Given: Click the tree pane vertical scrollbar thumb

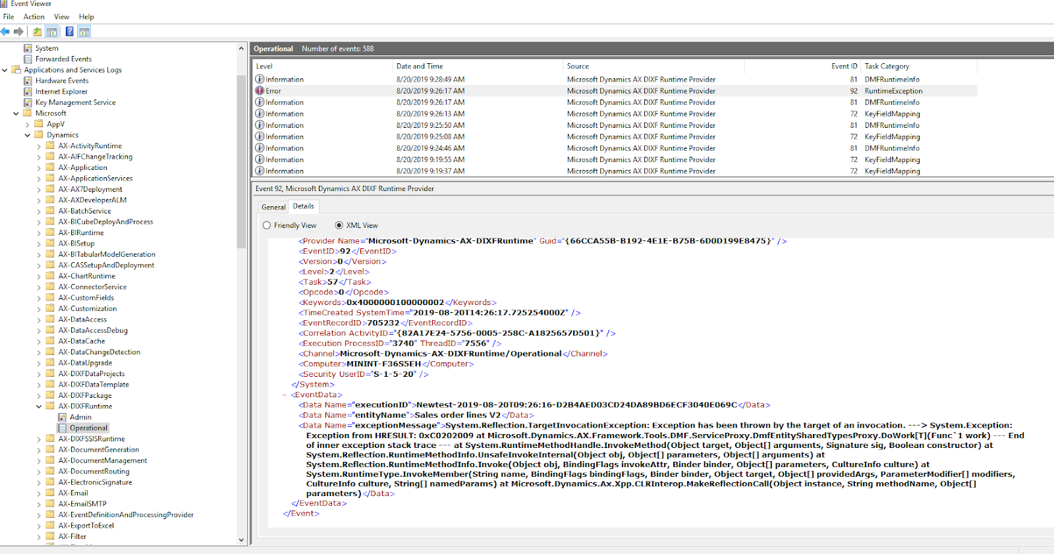Looking at the screenshot, I should coord(241,161).
